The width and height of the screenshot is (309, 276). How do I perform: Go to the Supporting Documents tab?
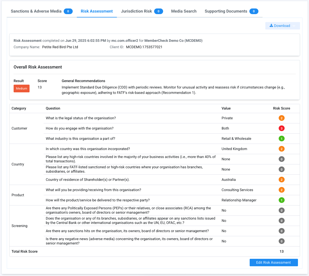pos(231,11)
